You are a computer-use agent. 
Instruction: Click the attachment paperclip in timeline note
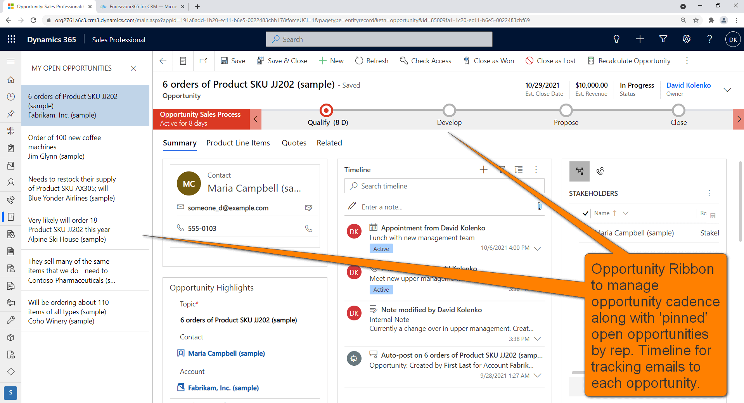pyautogui.click(x=539, y=206)
